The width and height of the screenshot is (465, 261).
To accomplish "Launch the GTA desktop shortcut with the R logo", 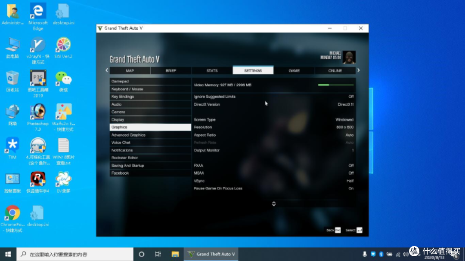I will [38, 182].
